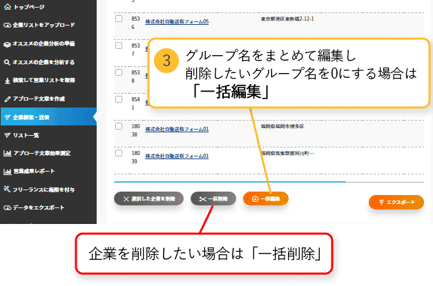This screenshot has height=286, width=433.
Task: Click the X icon on 選択した企業を削除 button
Action: pos(126,199)
